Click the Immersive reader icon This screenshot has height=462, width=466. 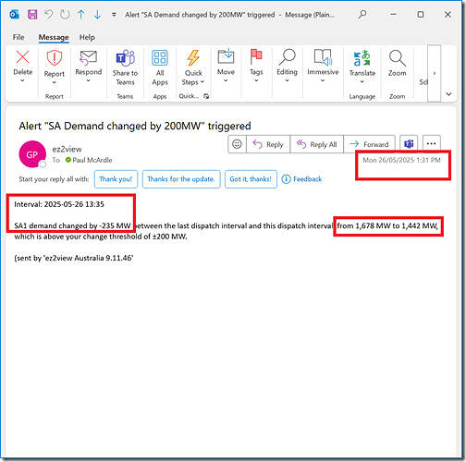pyautogui.click(x=323, y=57)
